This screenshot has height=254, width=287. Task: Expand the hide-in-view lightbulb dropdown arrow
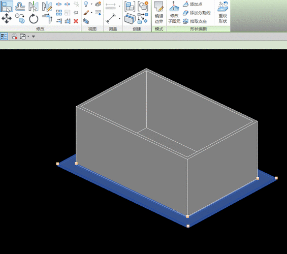[x=91, y=4]
